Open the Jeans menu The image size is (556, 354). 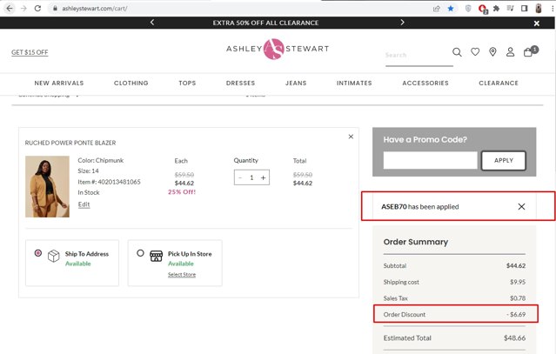coord(296,83)
